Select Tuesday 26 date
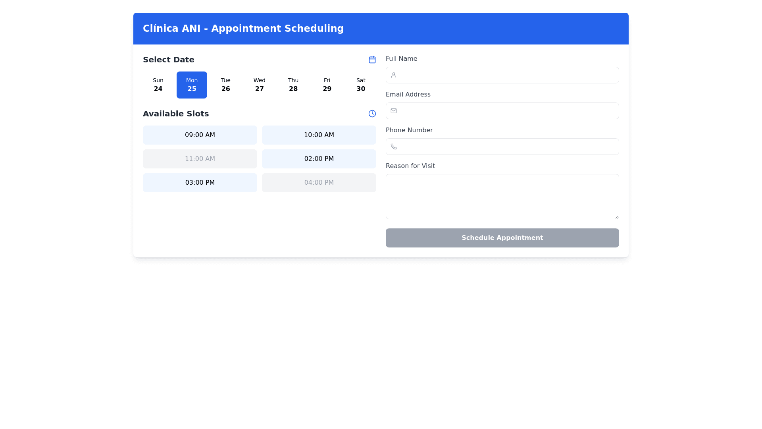The image size is (762, 429). click(x=225, y=85)
